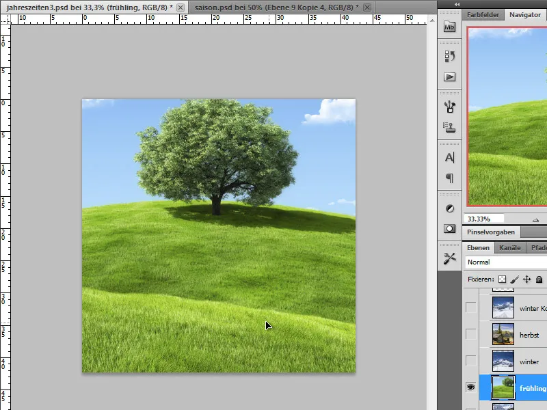Open the Tool Presets wrench icon
The height and width of the screenshot is (410, 547).
[x=449, y=258]
